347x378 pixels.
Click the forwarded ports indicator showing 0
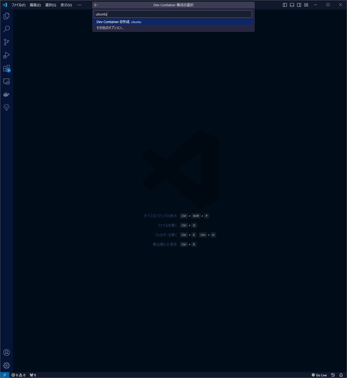coord(33,375)
